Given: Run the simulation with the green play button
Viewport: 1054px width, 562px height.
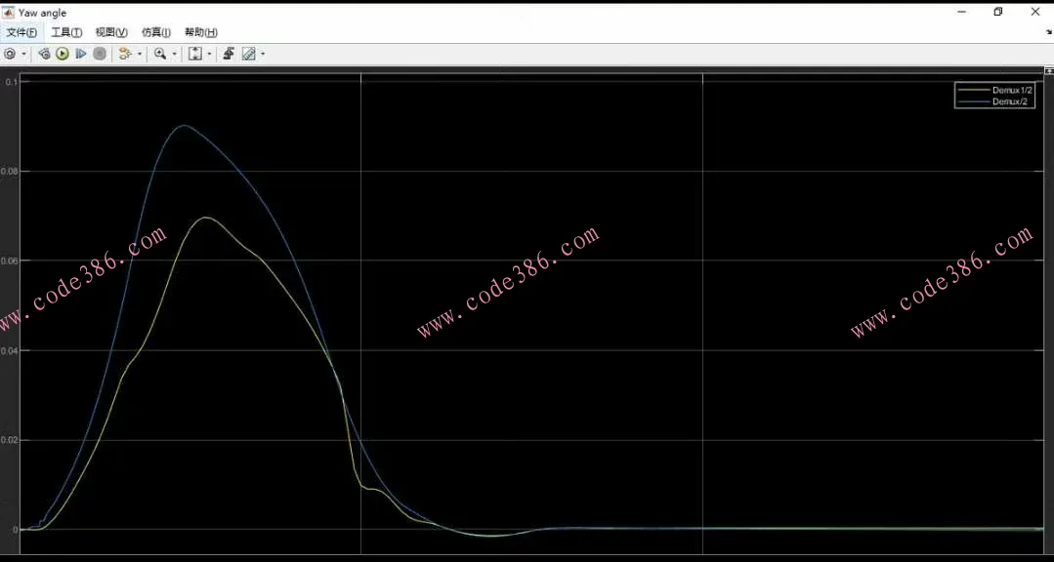Looking at the screenshot, I should point(63,54).
